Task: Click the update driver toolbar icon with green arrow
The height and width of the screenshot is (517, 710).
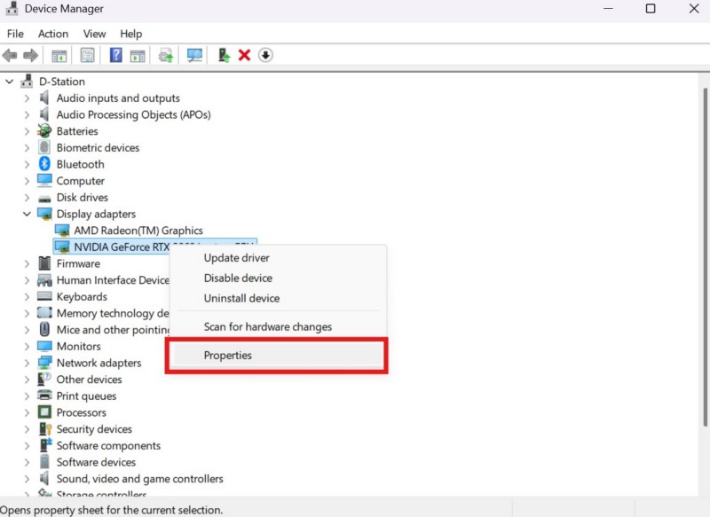Action: tap(224, 55)
